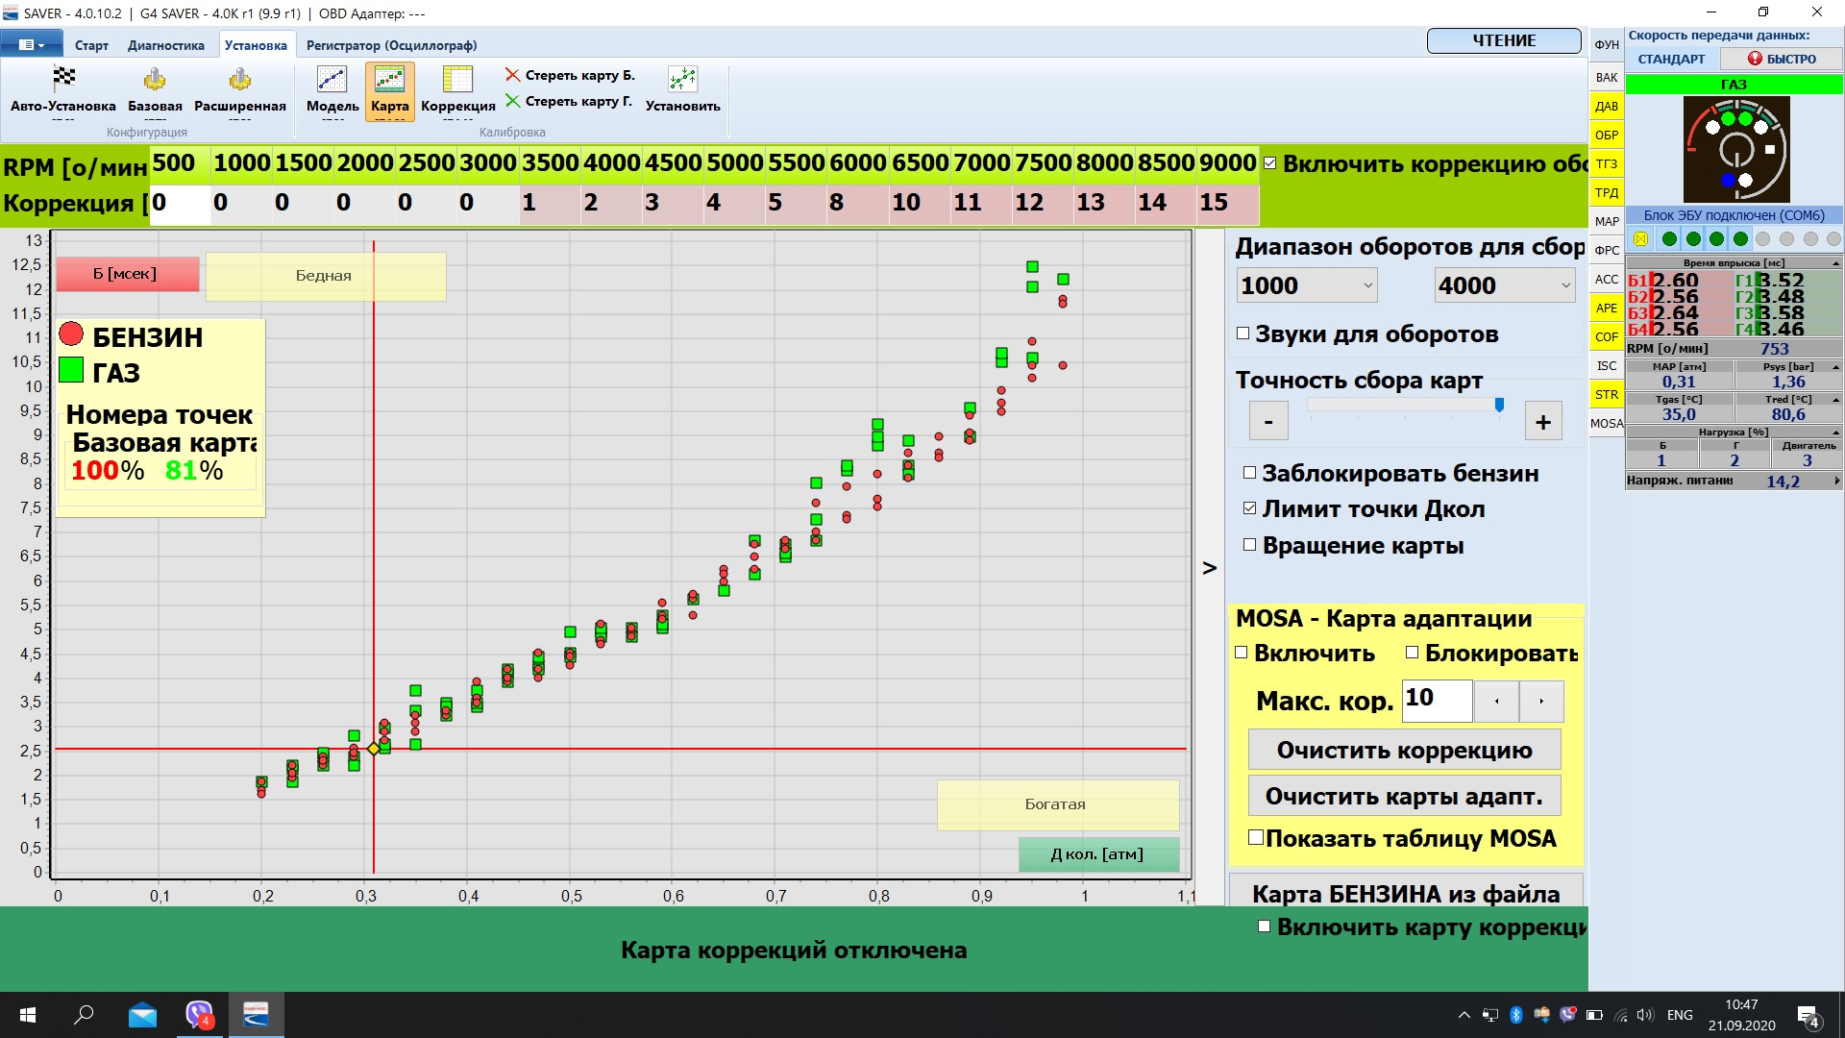1845x1038 pixels.
Task: Click SAVER app taskbar icon
Action: click(256, 1015)
